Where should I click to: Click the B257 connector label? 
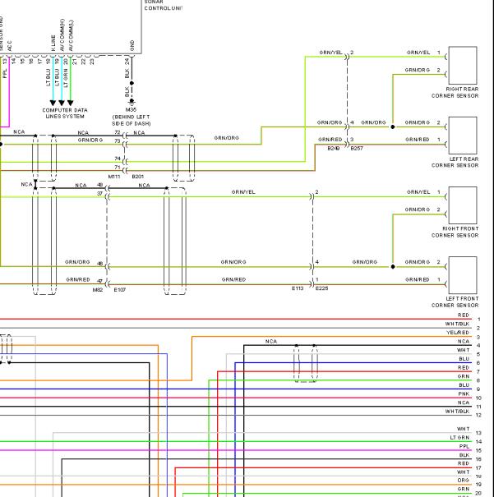click(357, 149)
